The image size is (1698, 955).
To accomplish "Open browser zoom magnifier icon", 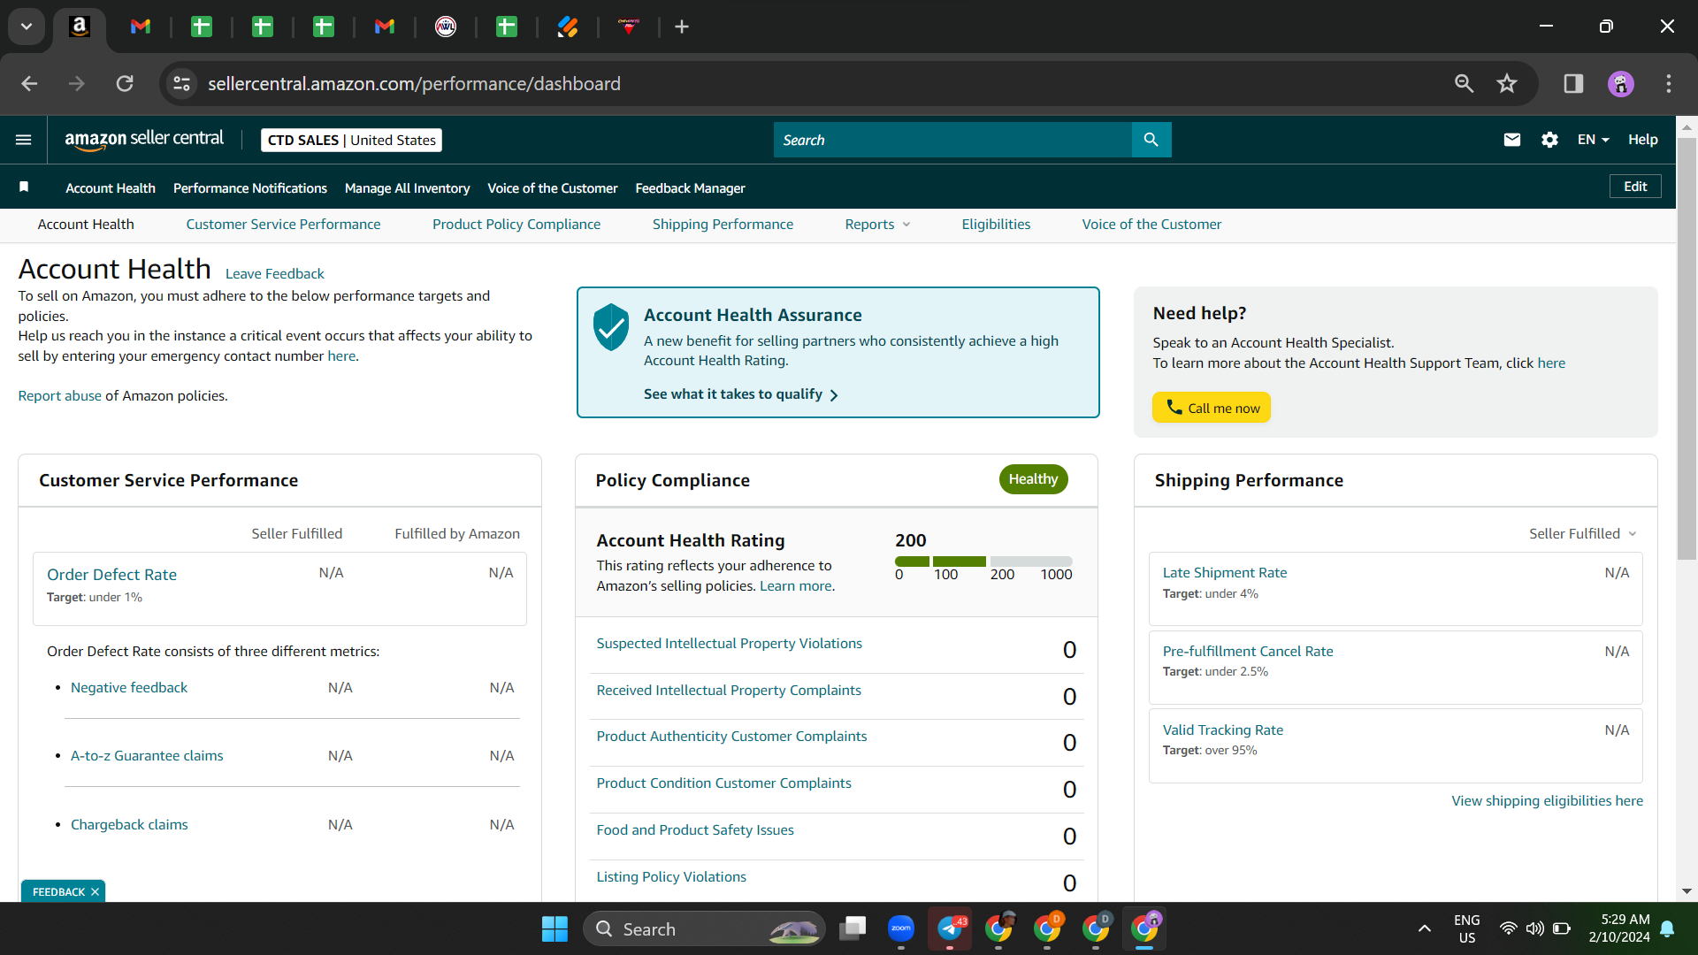I will tap(1464, 83).
